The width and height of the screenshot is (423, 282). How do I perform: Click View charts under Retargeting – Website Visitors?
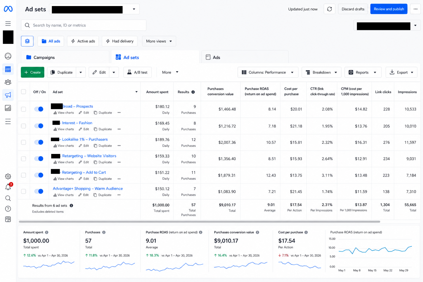coord(64,162)
